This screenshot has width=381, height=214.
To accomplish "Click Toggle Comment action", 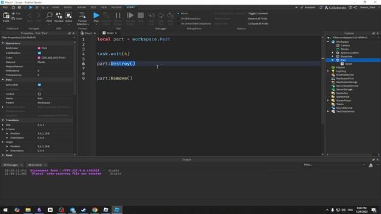I will coord(258,14).
